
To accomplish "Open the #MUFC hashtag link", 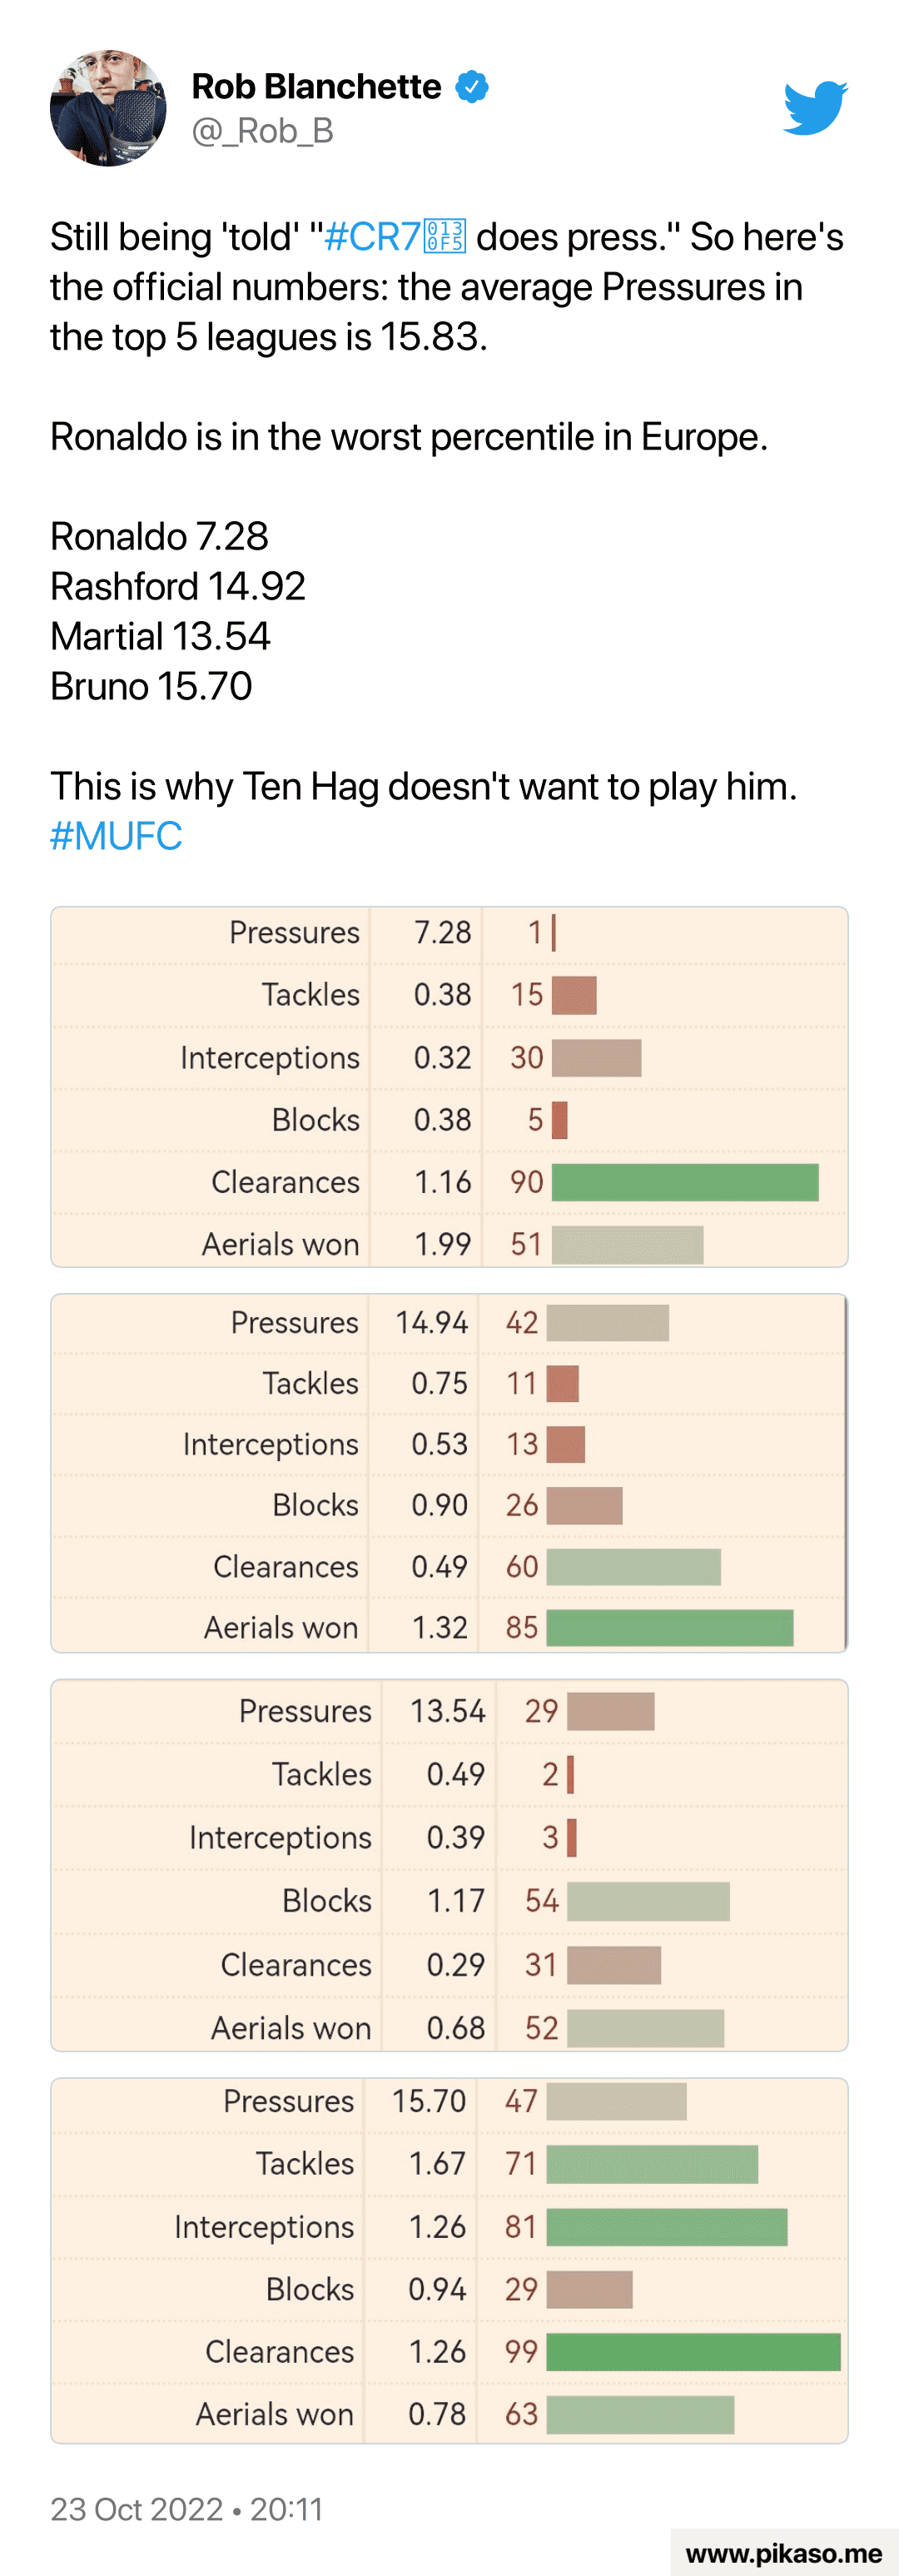I will [116, 836].
